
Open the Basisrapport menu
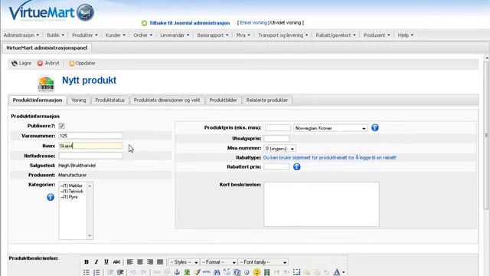tap(213, 35)
